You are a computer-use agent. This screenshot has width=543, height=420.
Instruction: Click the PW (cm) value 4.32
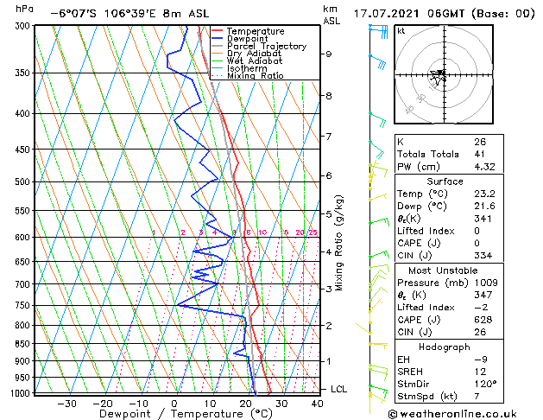(484, 167)
